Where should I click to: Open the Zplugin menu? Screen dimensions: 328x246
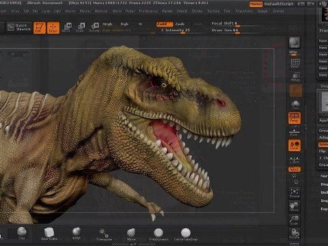tap(262, 11)
